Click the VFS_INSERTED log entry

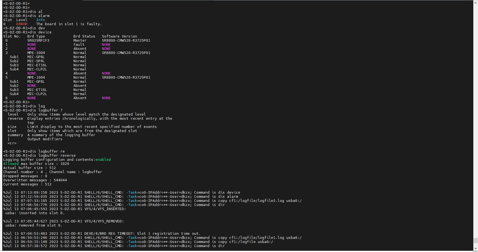click(x=105, y=209)
